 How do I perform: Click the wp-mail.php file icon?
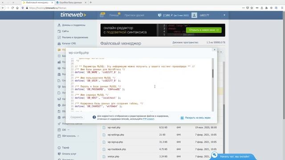(x=104, y=128)
